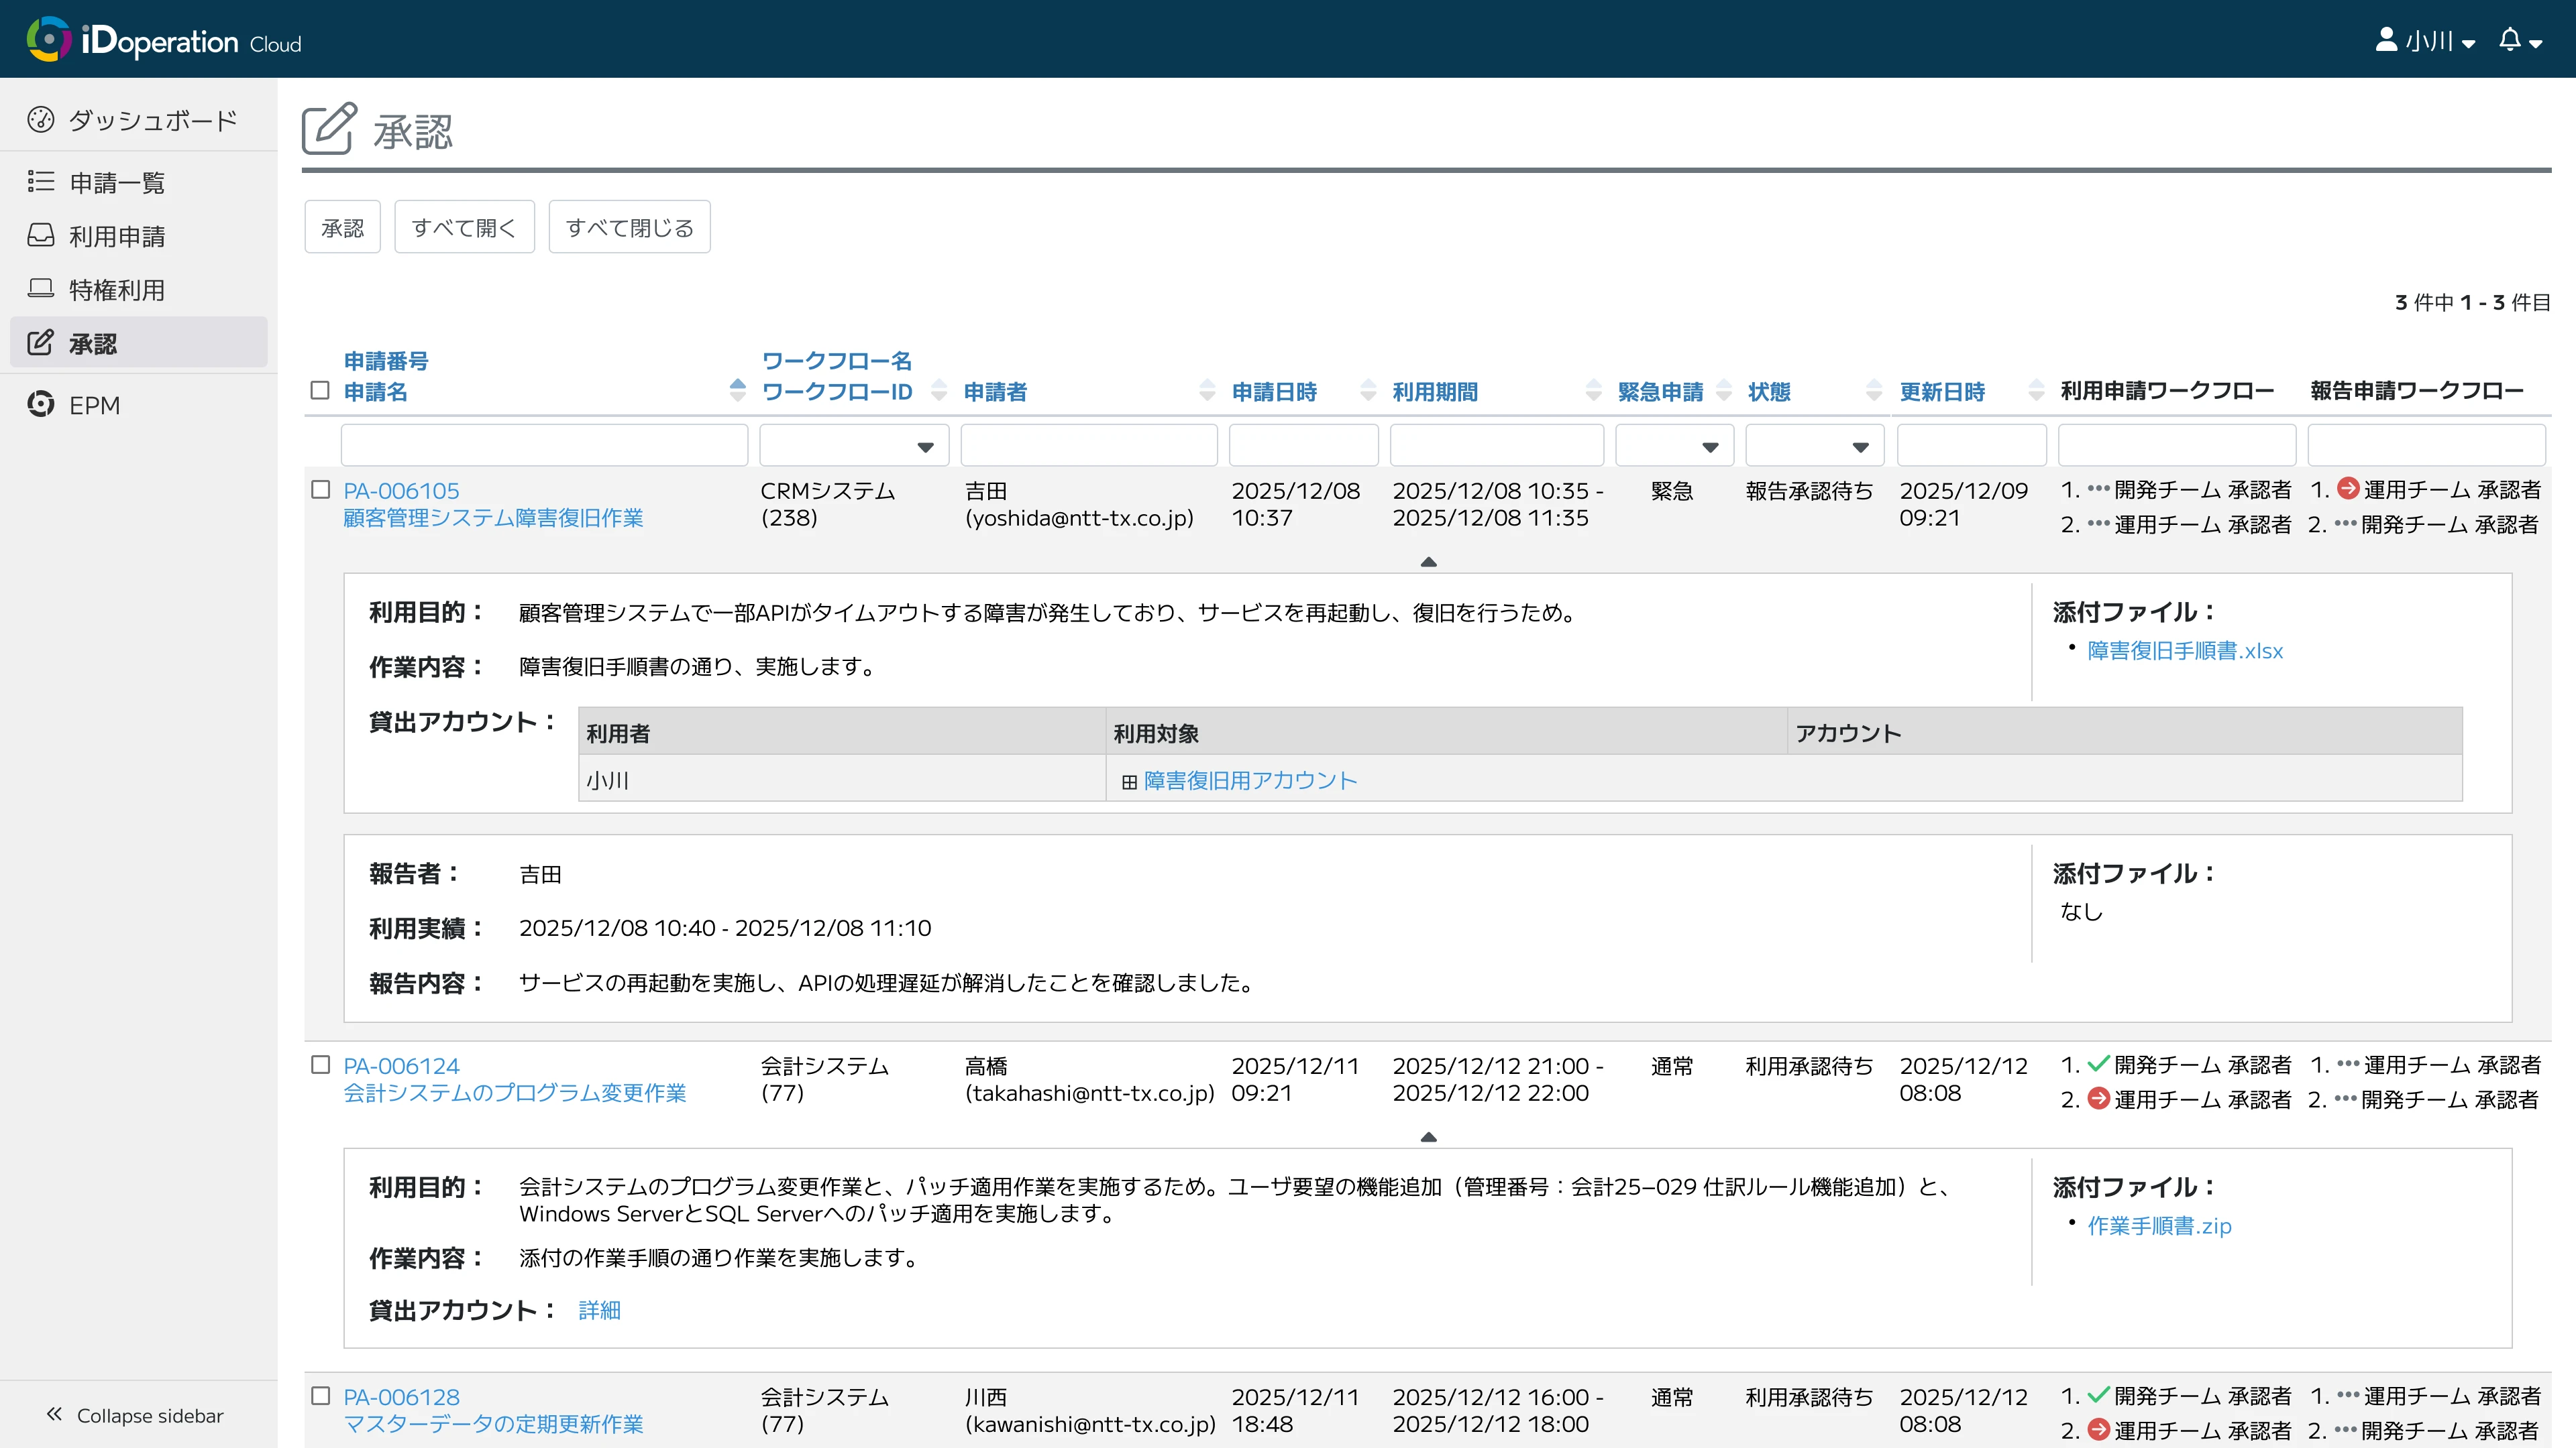Screen dimensions: 2576x1448
Task: Go to the 承認 menu item in the sidebar
Action: 92,344
